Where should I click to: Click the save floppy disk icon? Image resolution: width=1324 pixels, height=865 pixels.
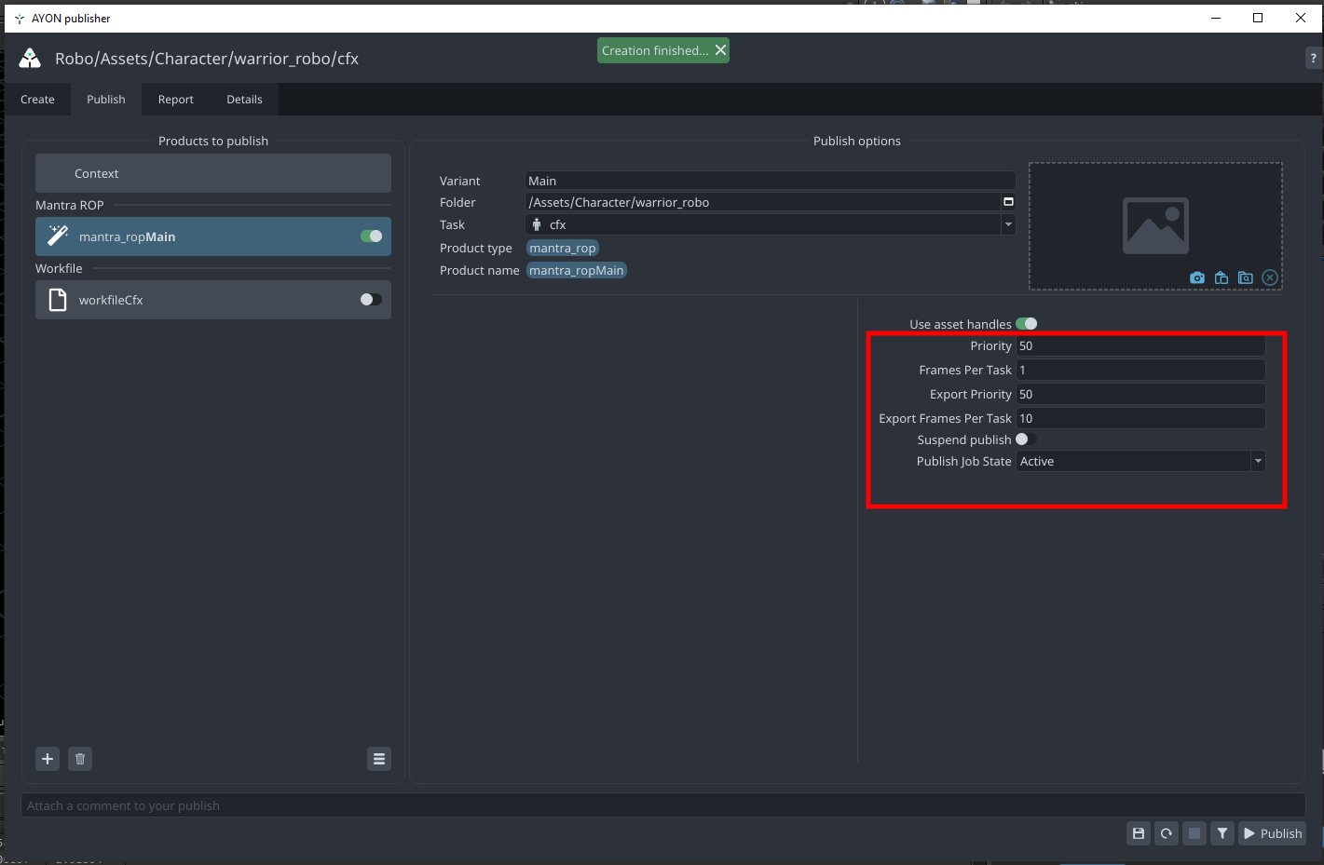(1139, 833)
